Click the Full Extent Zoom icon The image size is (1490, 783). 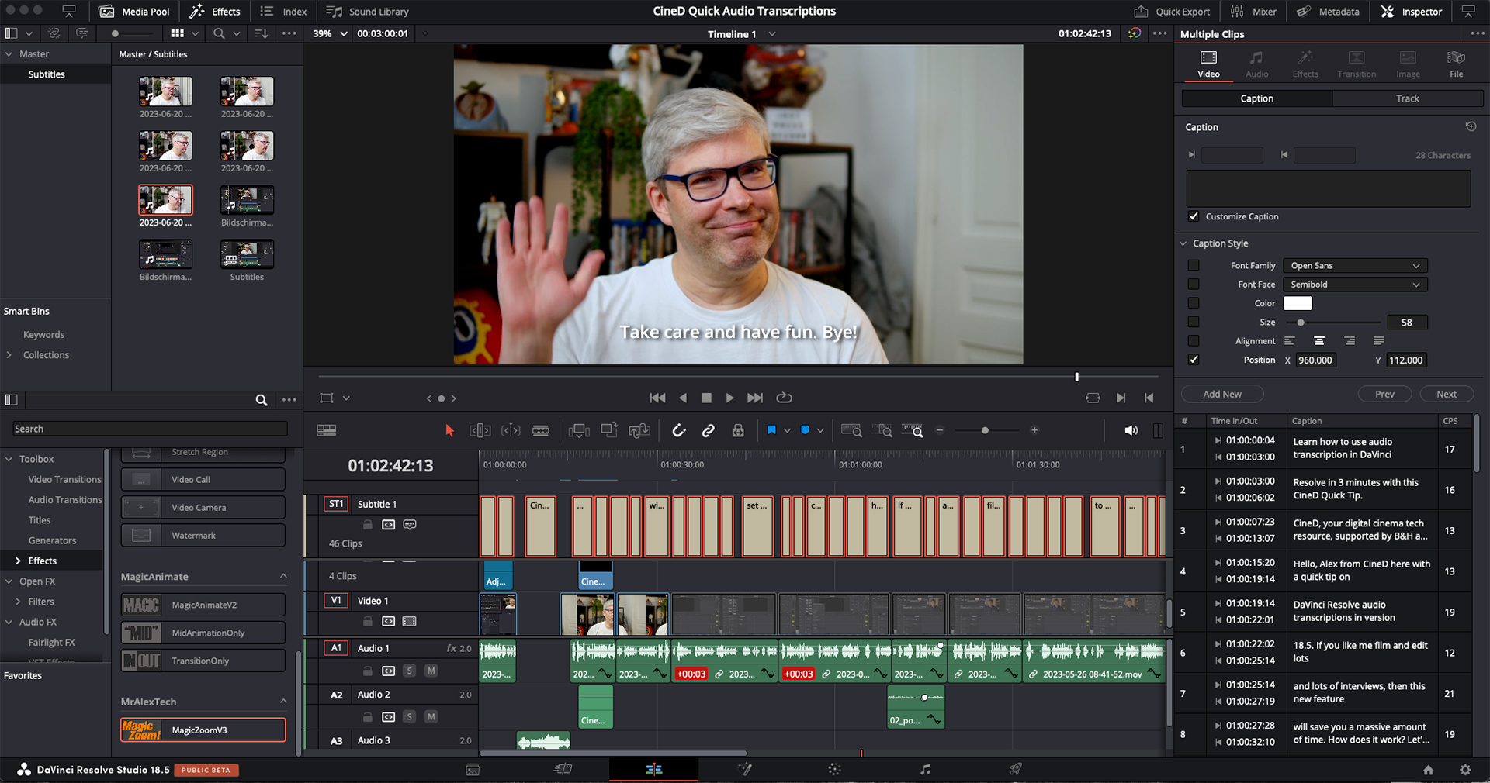coord(851,430)
